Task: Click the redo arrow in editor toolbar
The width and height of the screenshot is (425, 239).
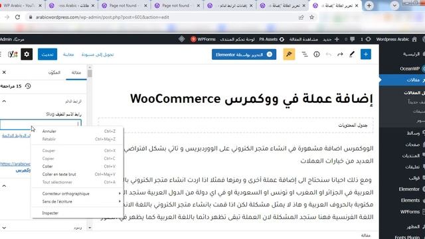Action: 340,54
